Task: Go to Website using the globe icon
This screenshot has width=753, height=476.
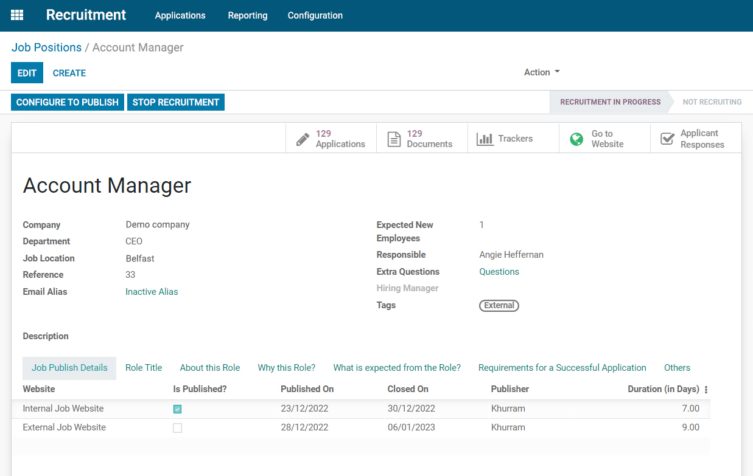Action: tap(603, 138)
